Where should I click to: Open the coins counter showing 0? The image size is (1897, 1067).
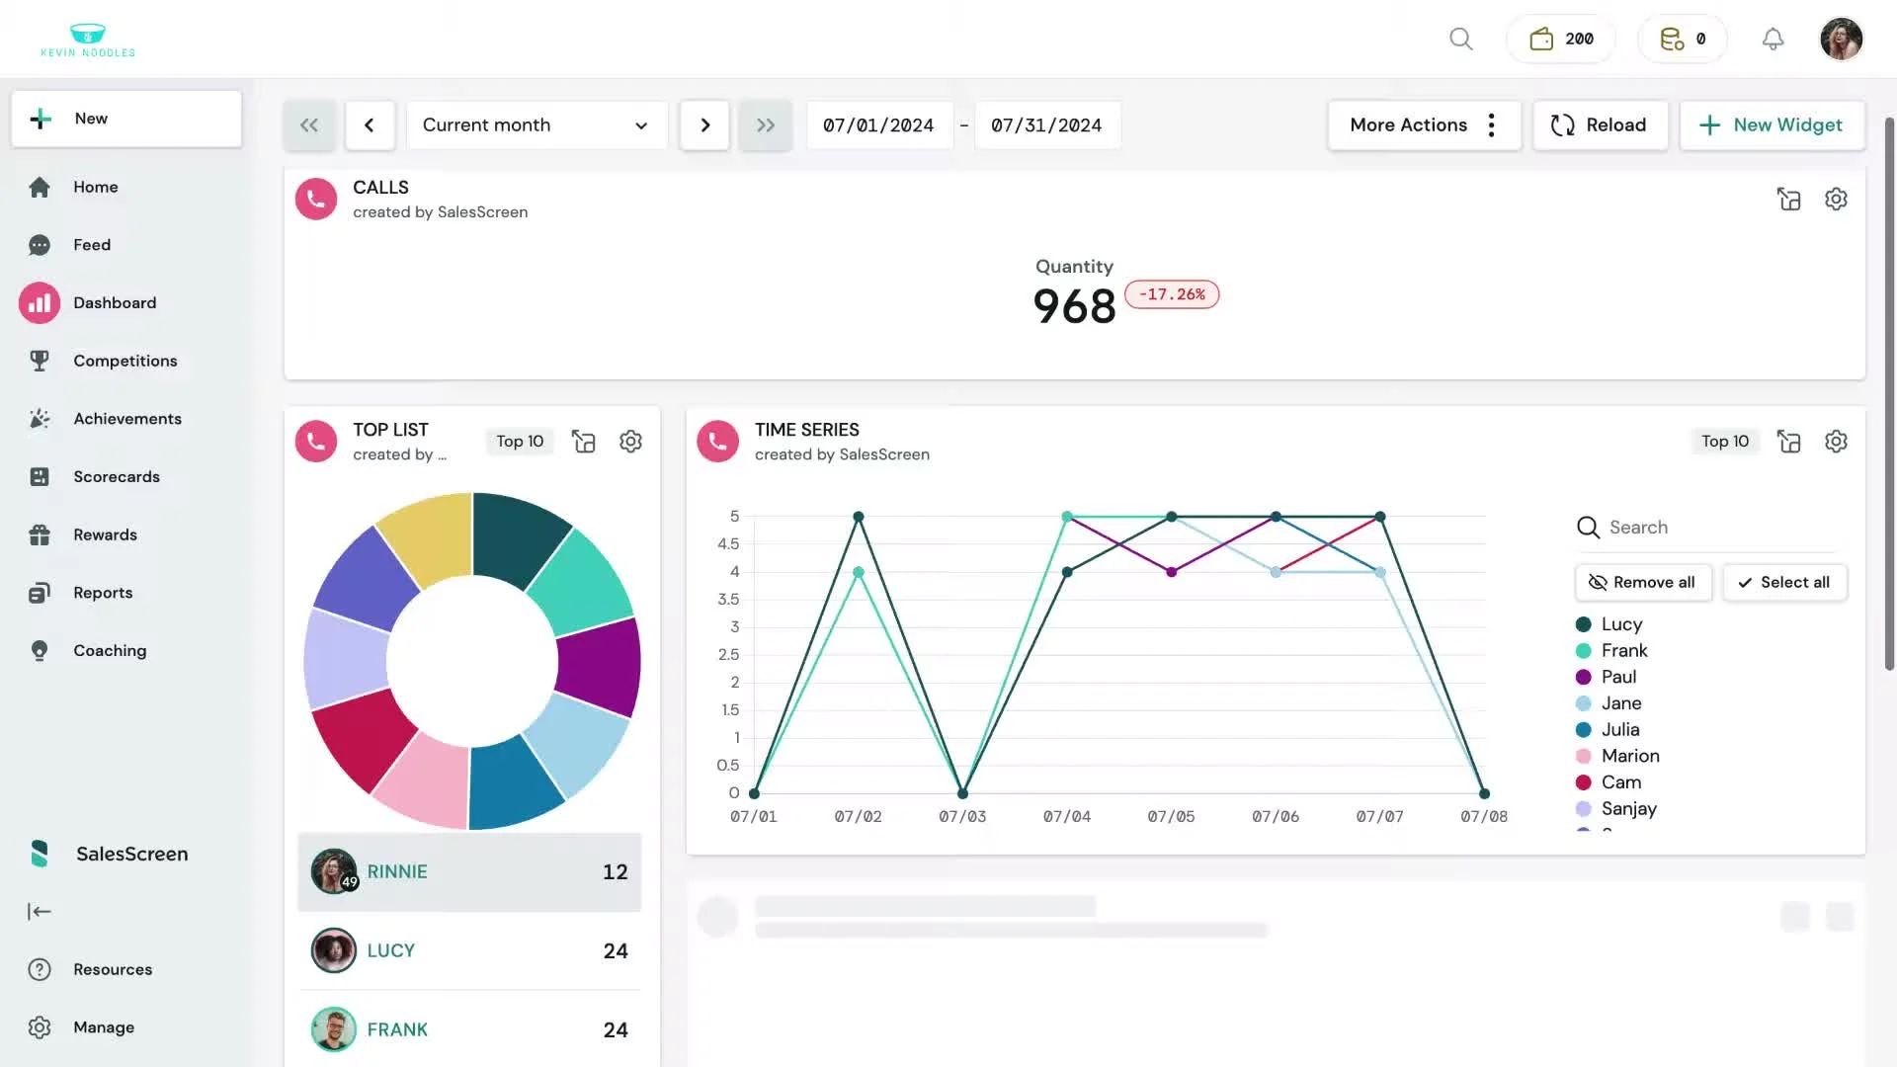pos(1682,39)
